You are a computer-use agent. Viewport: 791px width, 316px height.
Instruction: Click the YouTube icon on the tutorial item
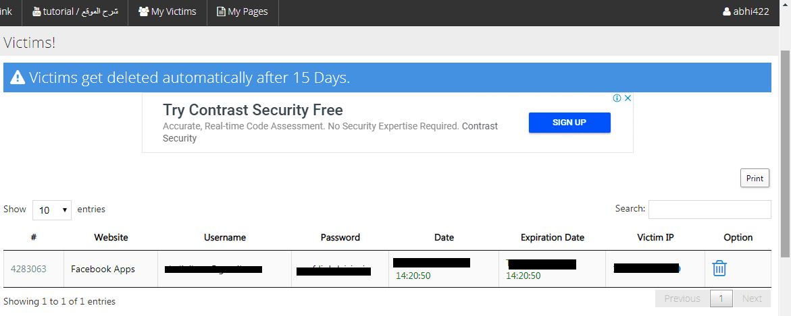tap(36, 11)
